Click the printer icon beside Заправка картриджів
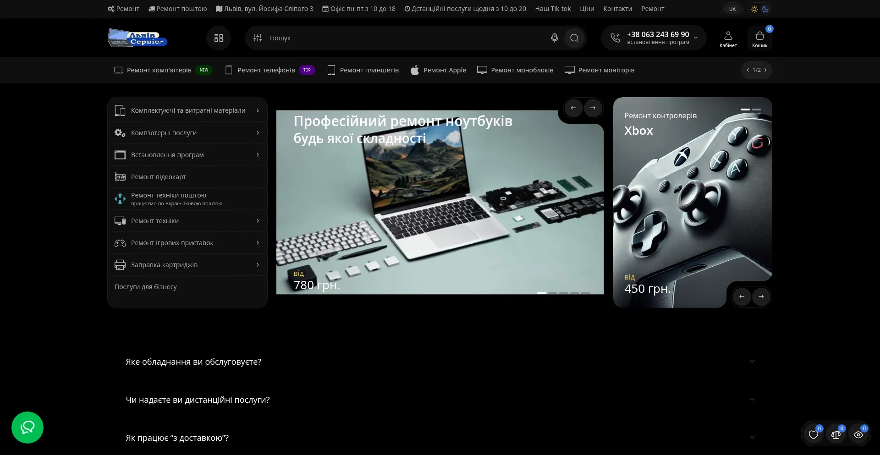 tap(120, 265)
